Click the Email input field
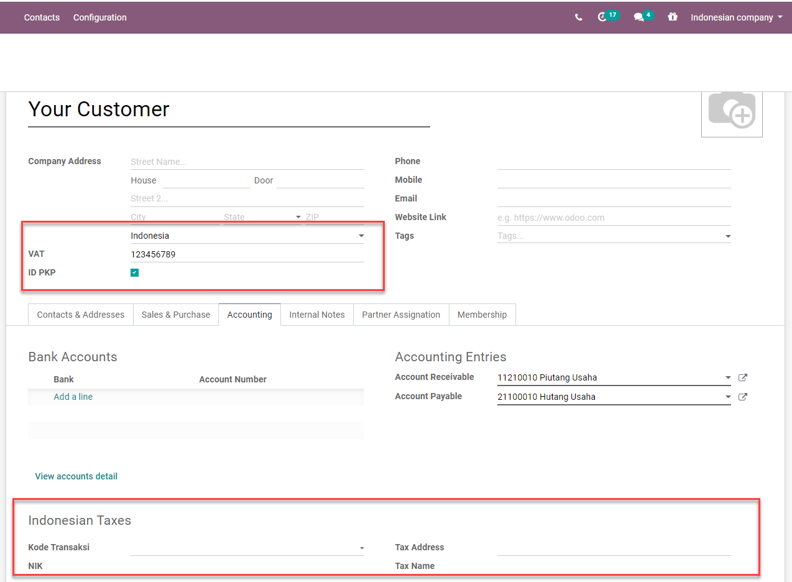Screen dimensions: 792x582 pos(614,199)
